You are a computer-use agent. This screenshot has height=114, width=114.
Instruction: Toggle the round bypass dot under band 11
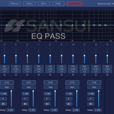(x=84, y=75)
